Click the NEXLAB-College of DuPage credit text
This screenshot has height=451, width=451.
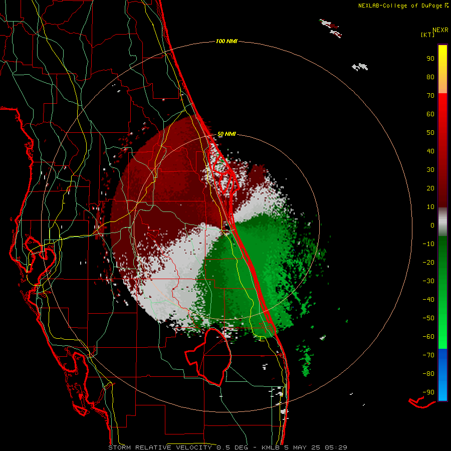[400, 6]
